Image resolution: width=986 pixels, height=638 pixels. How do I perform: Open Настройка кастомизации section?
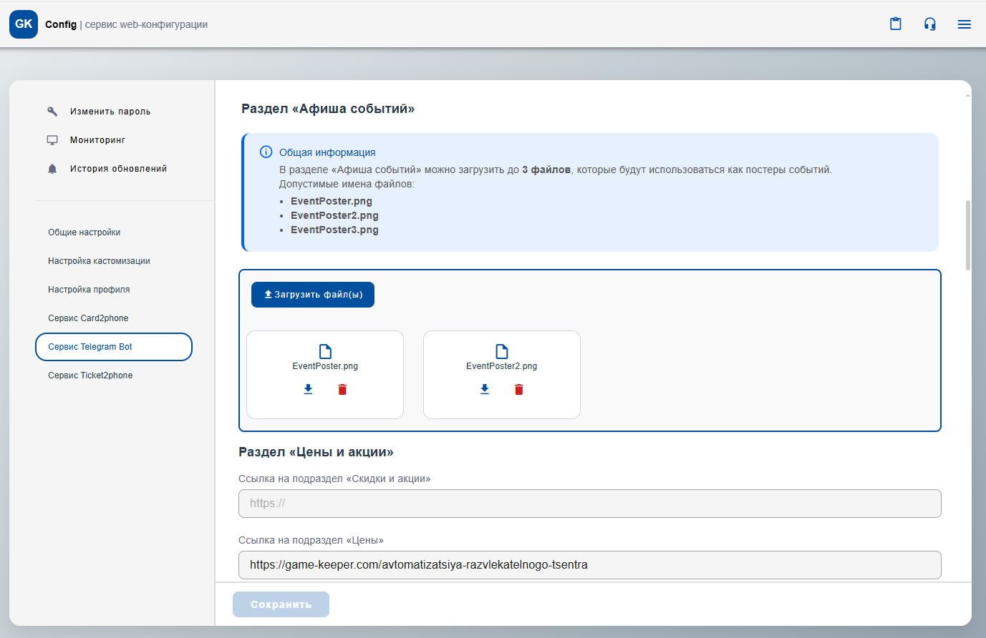(99, 261)
